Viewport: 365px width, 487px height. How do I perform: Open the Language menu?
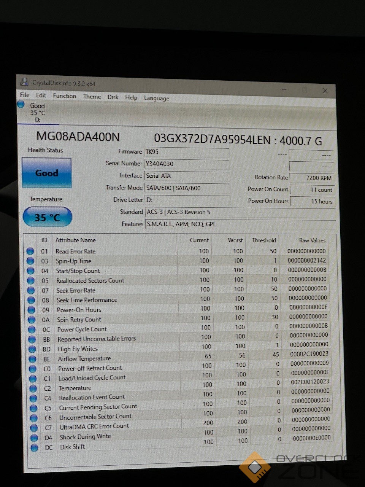click(x=157, y=98)
